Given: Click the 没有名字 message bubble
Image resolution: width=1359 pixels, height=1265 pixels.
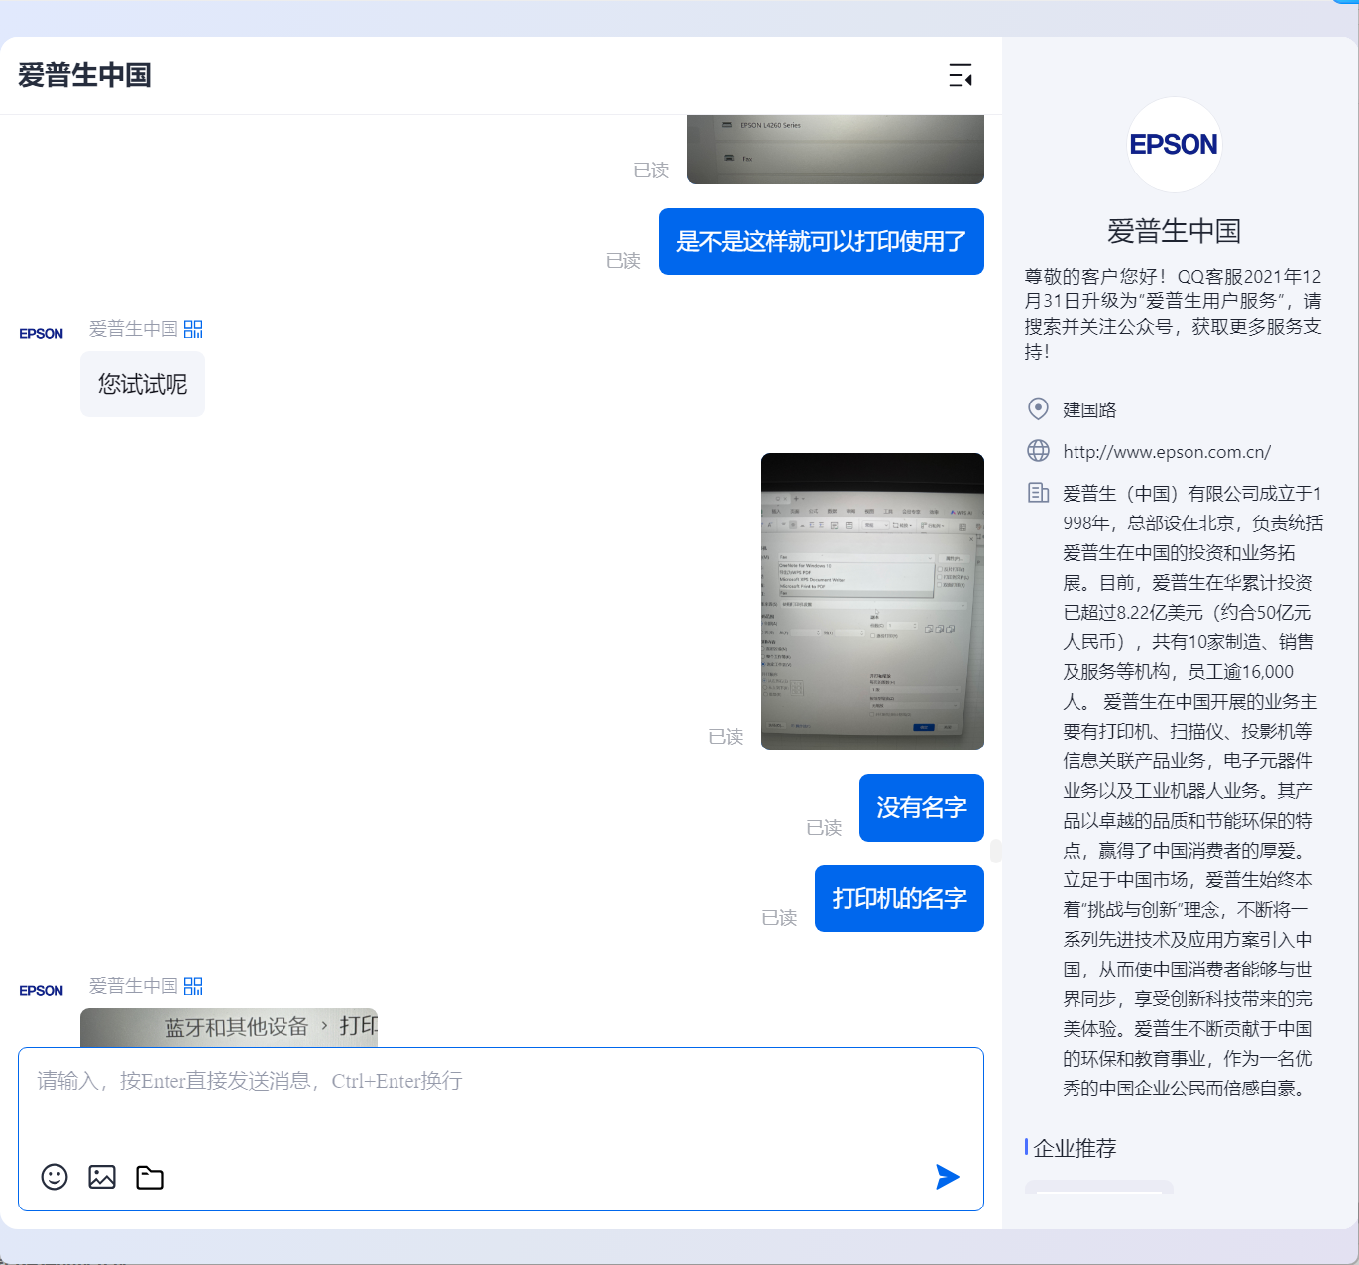Looking at the screenshot, I should click(x=922, y=808).
